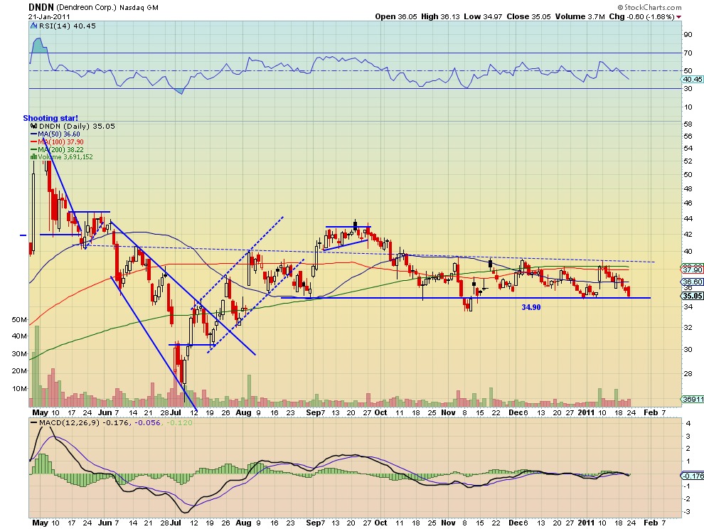The width and height of the screenshot is (704, 529).
Task: Click the green MA(200) line swatch in legend
Action: [x=34, y=149]
